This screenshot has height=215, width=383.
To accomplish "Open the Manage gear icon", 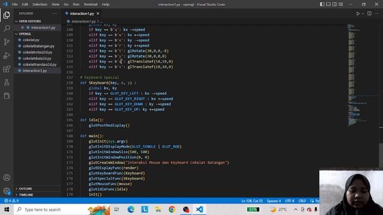I will (7, 191).
